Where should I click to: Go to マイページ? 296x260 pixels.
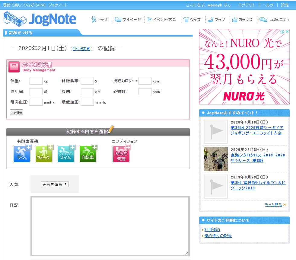[x=128, y=19]
